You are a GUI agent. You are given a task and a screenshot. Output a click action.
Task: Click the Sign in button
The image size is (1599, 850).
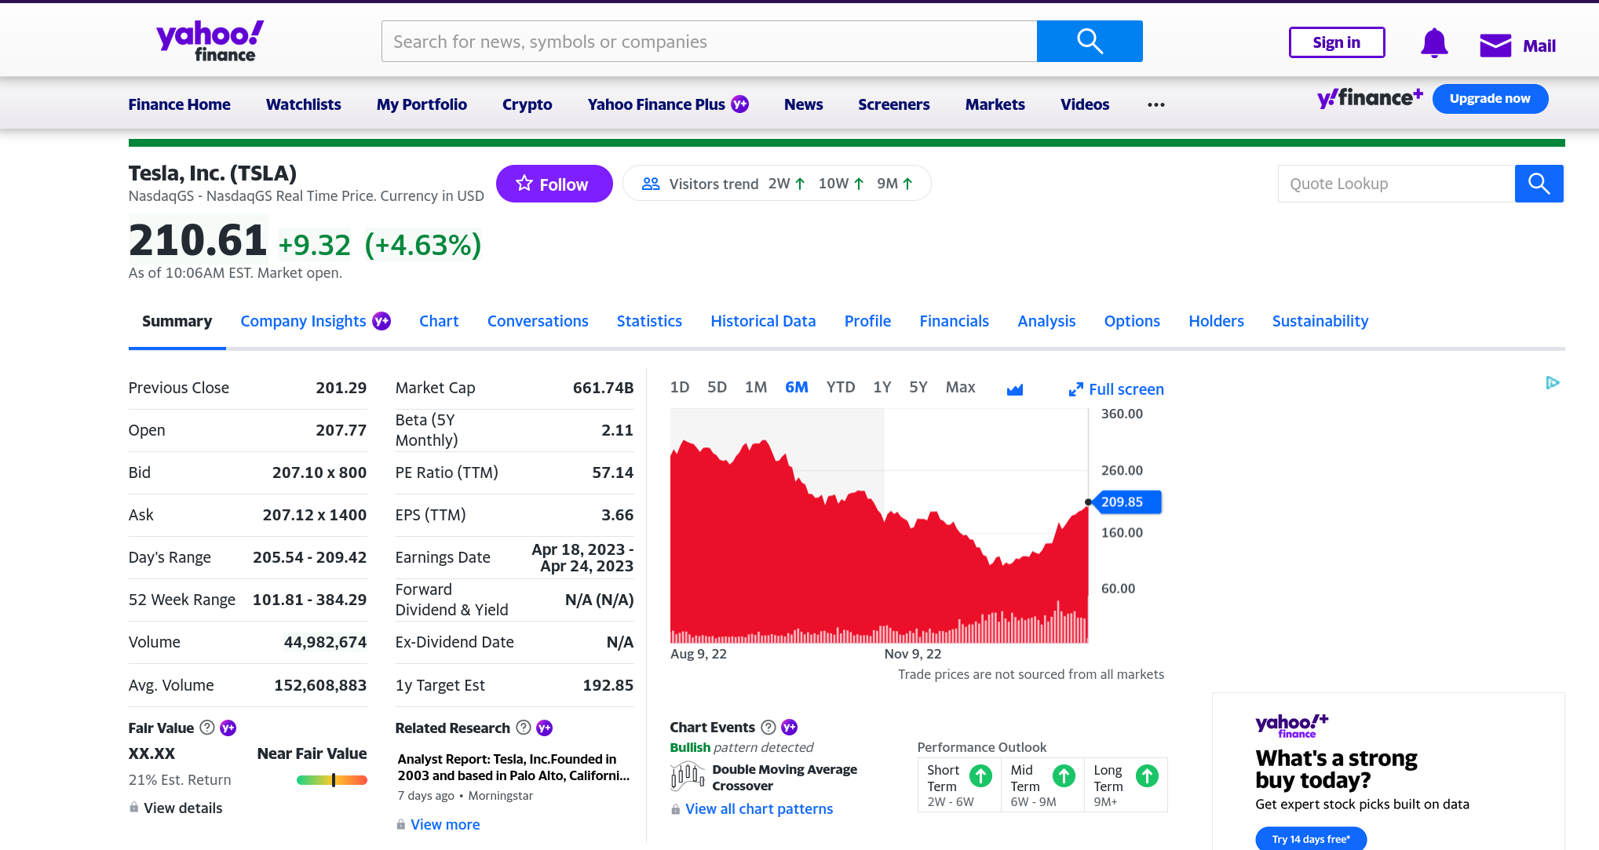pos(1337,42)
